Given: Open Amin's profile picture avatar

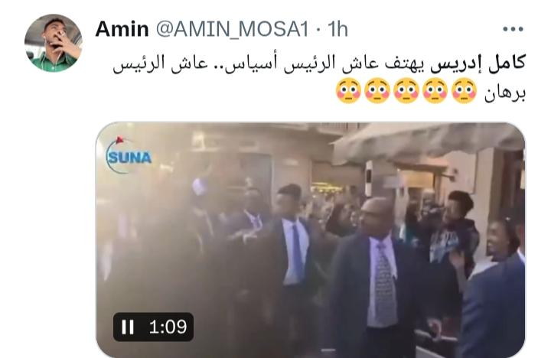Looking at the screenshot, I should tap(54, 43).
